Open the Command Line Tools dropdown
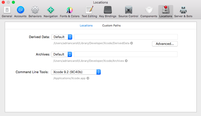 click(76, 72)
